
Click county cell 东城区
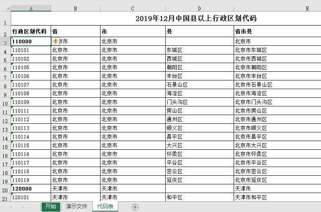click(x=199, y=50)
